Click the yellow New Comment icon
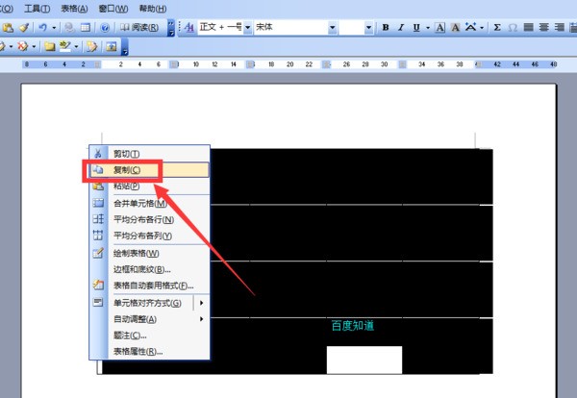Viewport: 577px width, 398px height. pyautogui.click(x=49, y=47)
